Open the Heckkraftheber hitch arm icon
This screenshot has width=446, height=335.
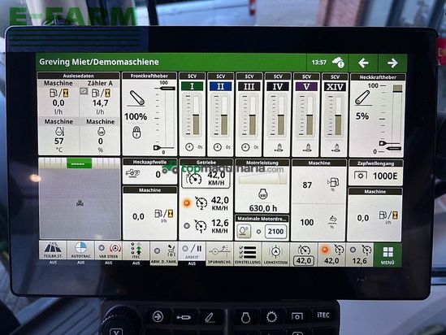coord(362,98)
